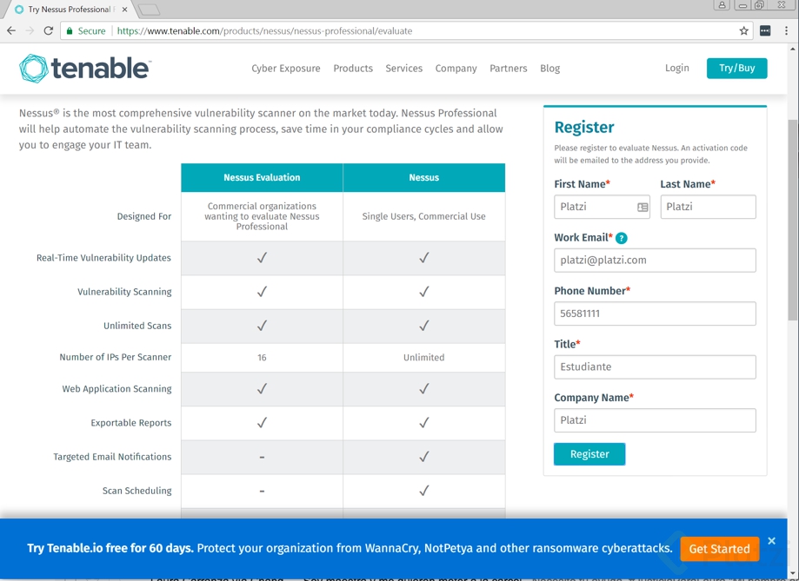Click the Phone Number input field
The image size is (799, 581).
point(655,314)
